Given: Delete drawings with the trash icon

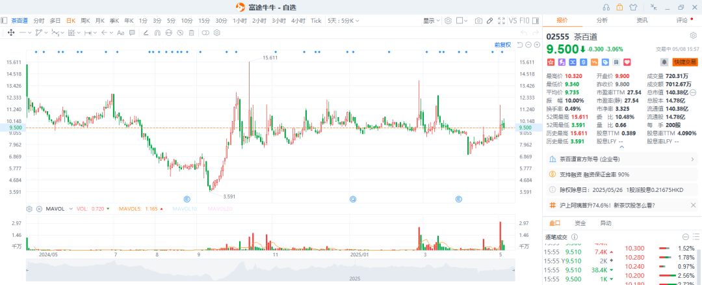Looking at the screenshot, I should [x=191, y=33].
